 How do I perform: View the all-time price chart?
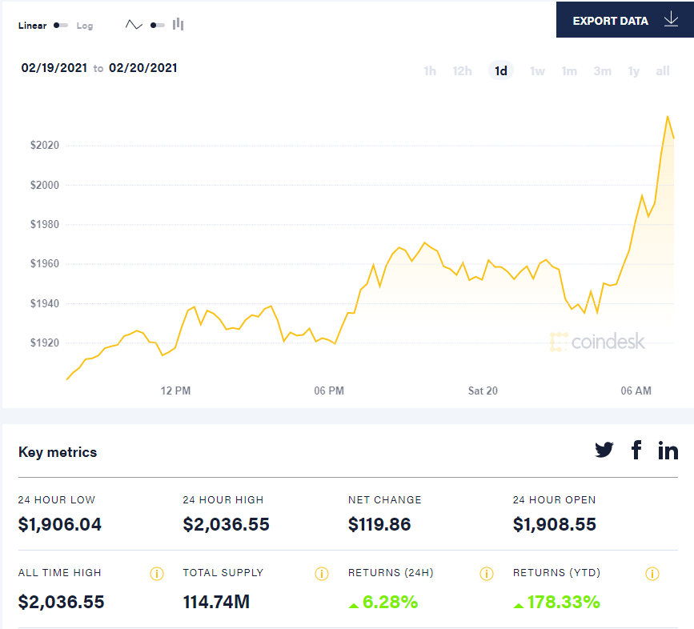click(x=663, y=70)
